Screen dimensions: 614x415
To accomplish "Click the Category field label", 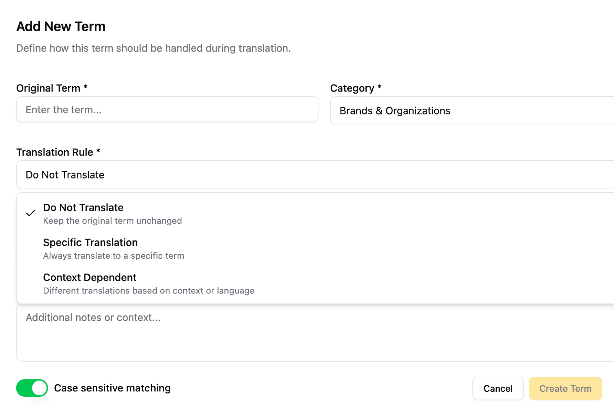I will tap(352, 88).
